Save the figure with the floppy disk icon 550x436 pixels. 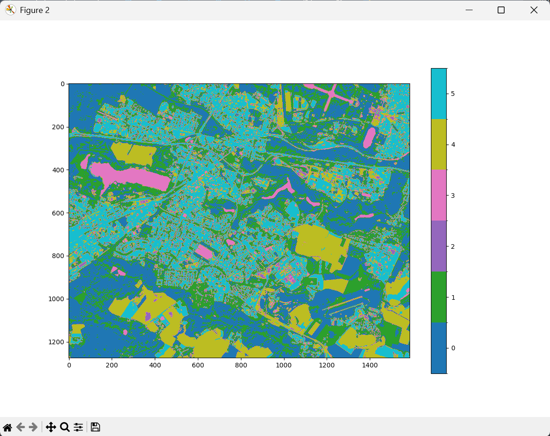95,427
